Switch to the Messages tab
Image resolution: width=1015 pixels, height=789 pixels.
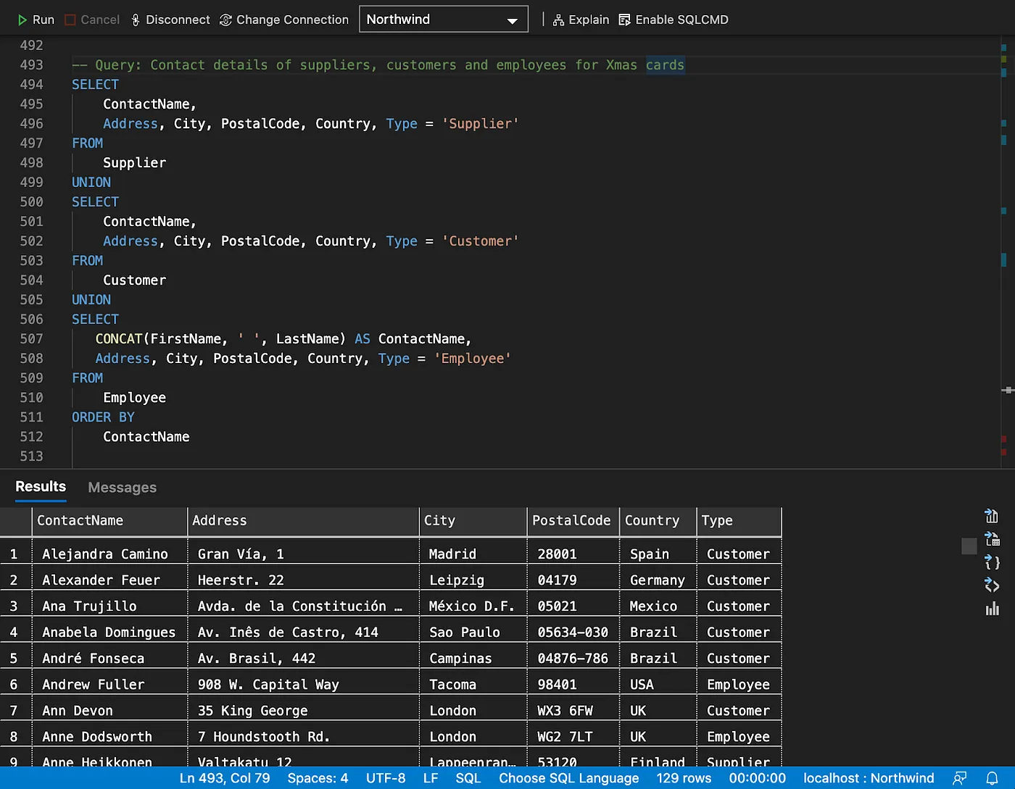tap(122, 488)
